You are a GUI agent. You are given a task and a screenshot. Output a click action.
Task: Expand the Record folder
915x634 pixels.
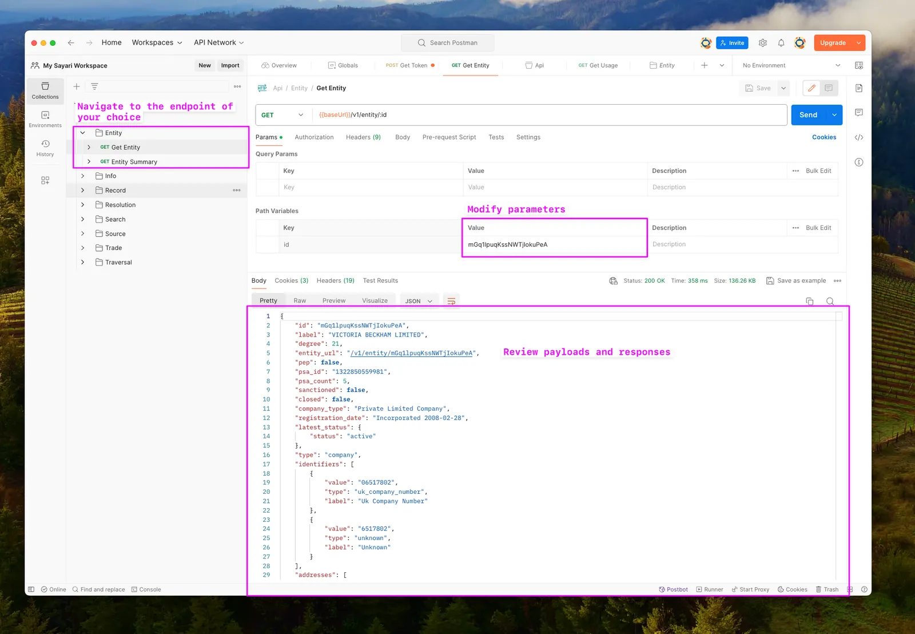tap(83, 191)
